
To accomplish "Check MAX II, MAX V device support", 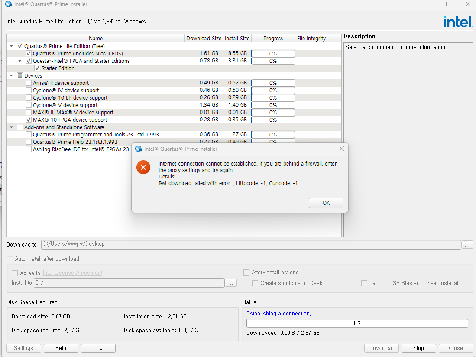I will pos(29,112).
